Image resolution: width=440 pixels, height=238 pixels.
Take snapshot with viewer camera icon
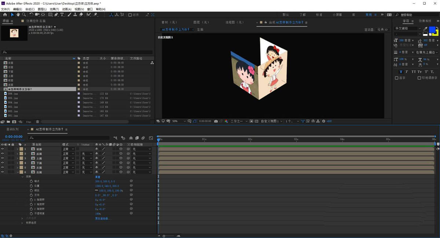pyautogui.click(x=216, y=121)
